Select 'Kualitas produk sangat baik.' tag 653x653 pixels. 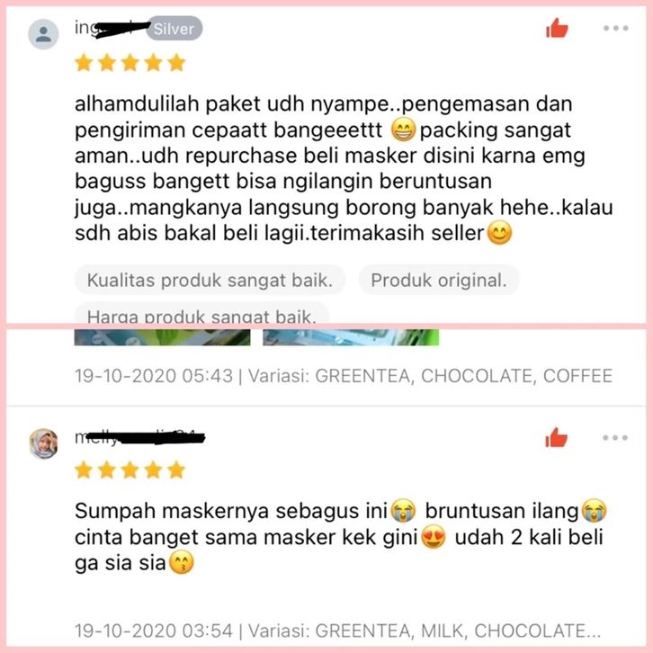tap(210, 280)
